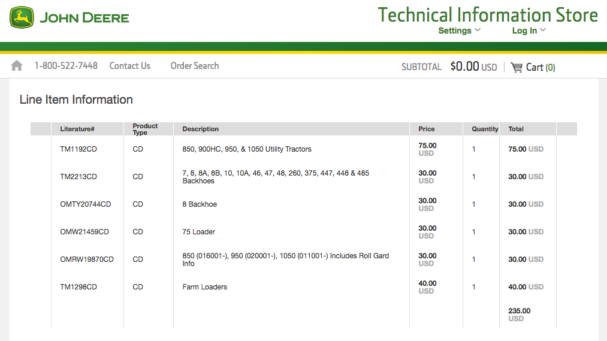Click quantity 1 for TM2213CD
607x341 pixels.
pos(473,177)
